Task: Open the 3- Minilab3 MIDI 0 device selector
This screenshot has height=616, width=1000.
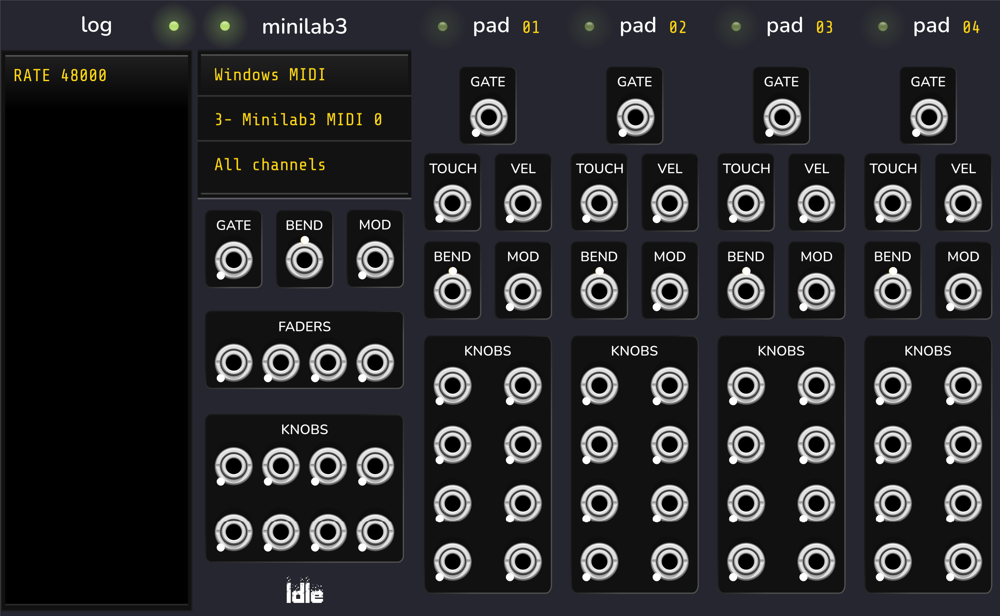Action: 304,119
